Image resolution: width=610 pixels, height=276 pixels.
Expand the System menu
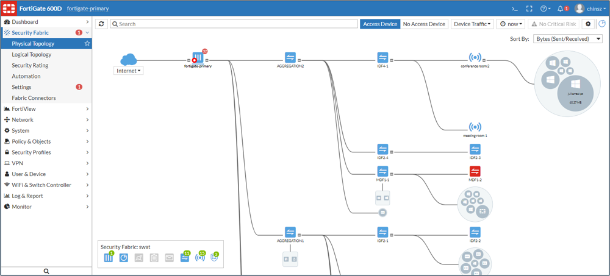(46, 130)
